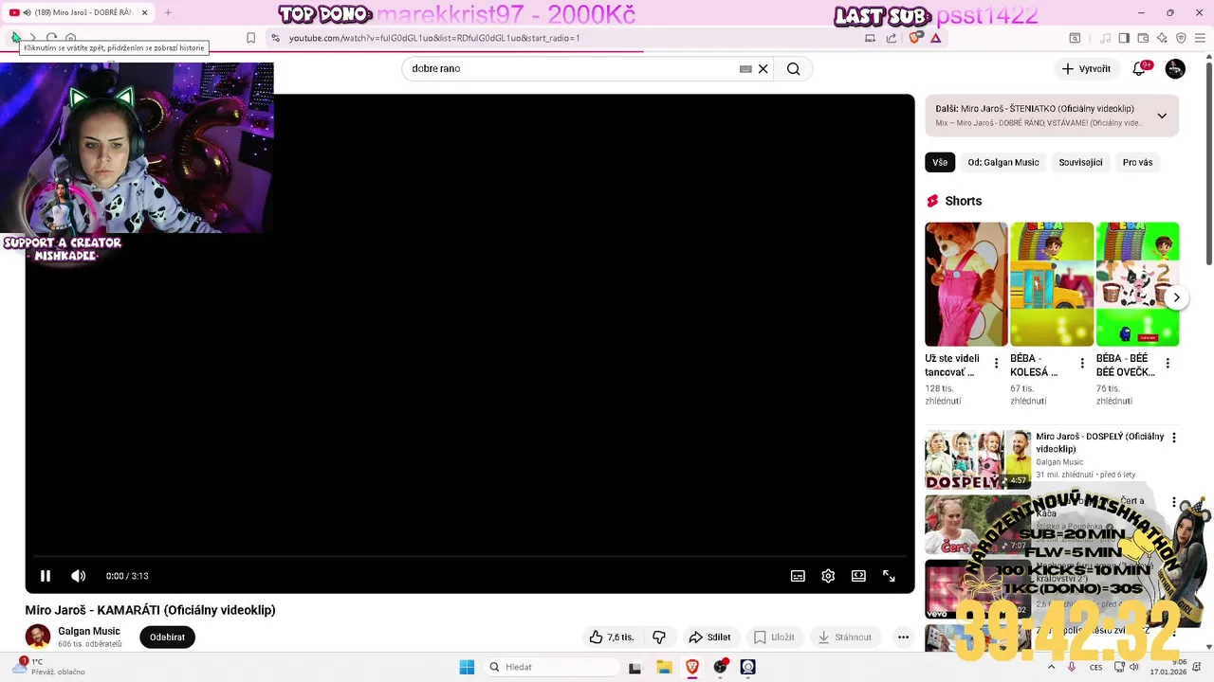
Task: Select the 'Pro vás' filter chip
Action: tap(1137, 162)
